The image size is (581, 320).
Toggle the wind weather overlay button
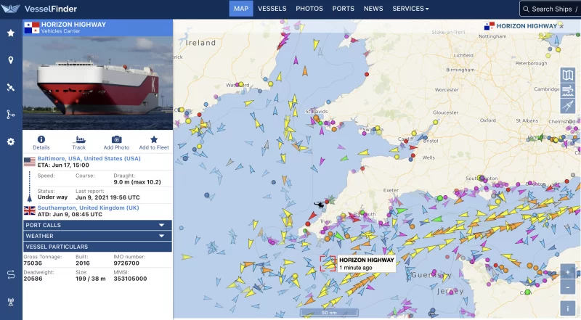pyautogui.click(x=568, y=91)
